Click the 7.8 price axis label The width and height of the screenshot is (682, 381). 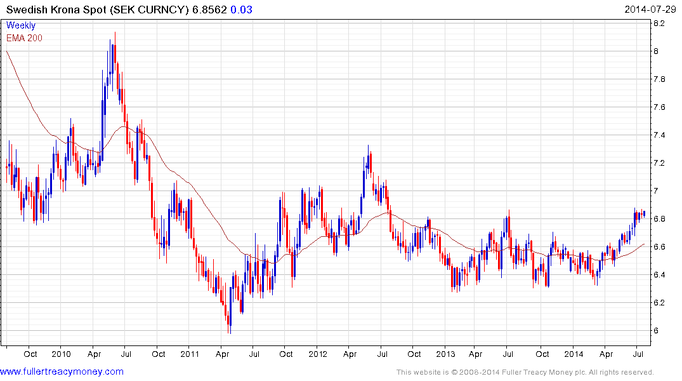659,79
